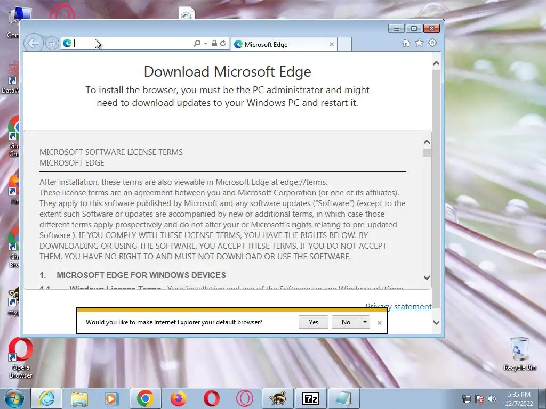546x409 pixels.
Task: Click the page scrollbar down arrow
Action: tap(436, 322)
